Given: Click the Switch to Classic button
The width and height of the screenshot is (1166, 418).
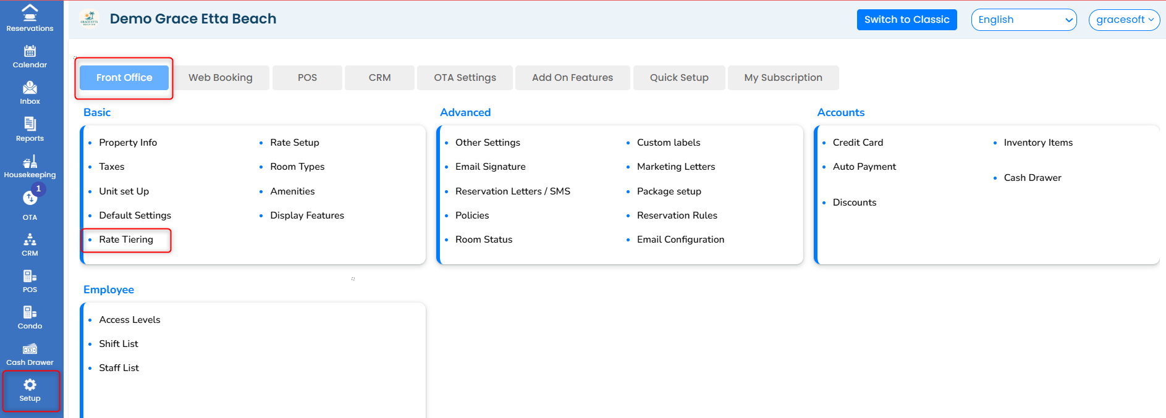Looking at the screenshot, I should (x=906, y=20).
